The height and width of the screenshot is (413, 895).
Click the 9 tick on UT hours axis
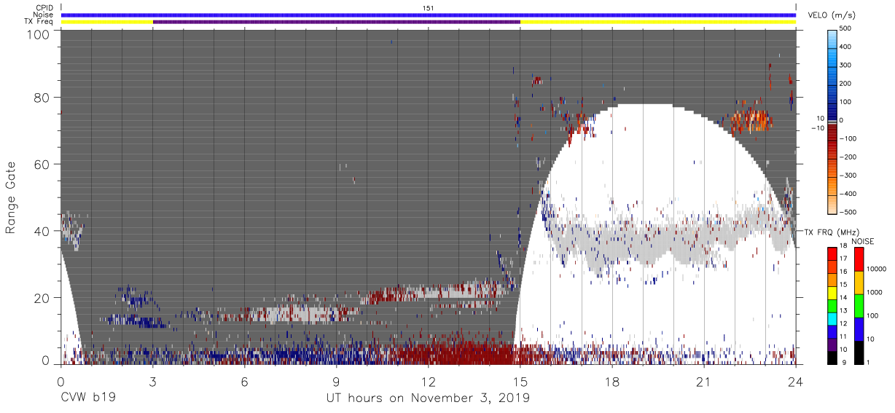(x=336, y=381)
